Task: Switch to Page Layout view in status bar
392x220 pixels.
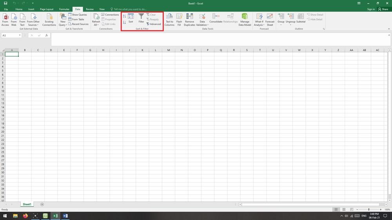Action: click(344, 209)
